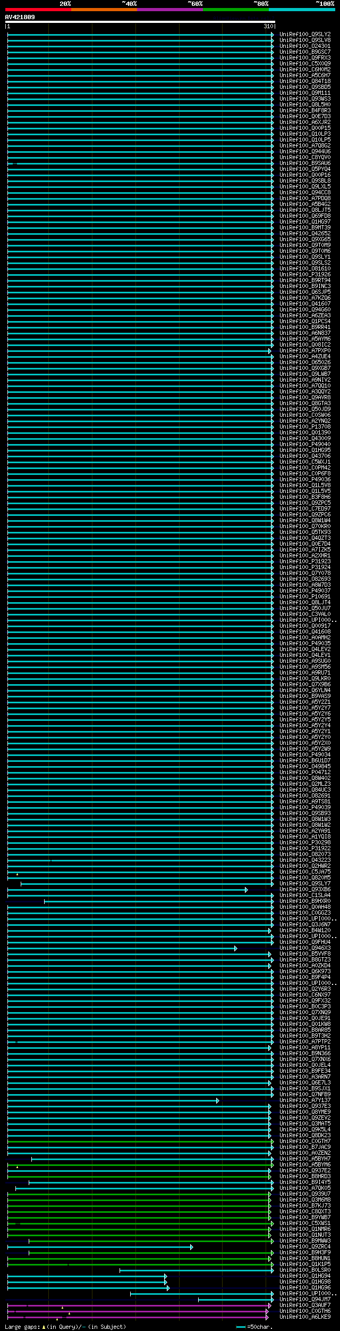The height and width of the screenshot is (1331, 340).
Task: Click label UniRef100_B9SAU6
Action: 305,163
